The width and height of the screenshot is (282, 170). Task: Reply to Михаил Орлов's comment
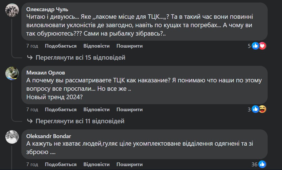(x=96, y=110)
